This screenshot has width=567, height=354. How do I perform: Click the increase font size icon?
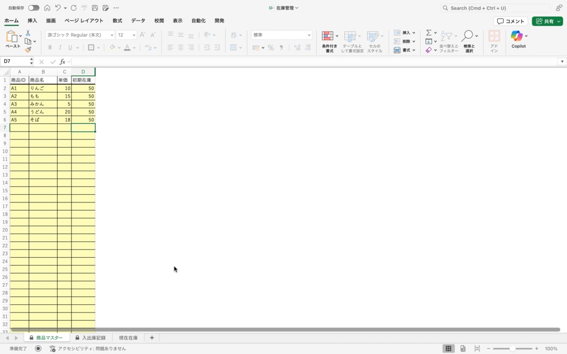142,35
